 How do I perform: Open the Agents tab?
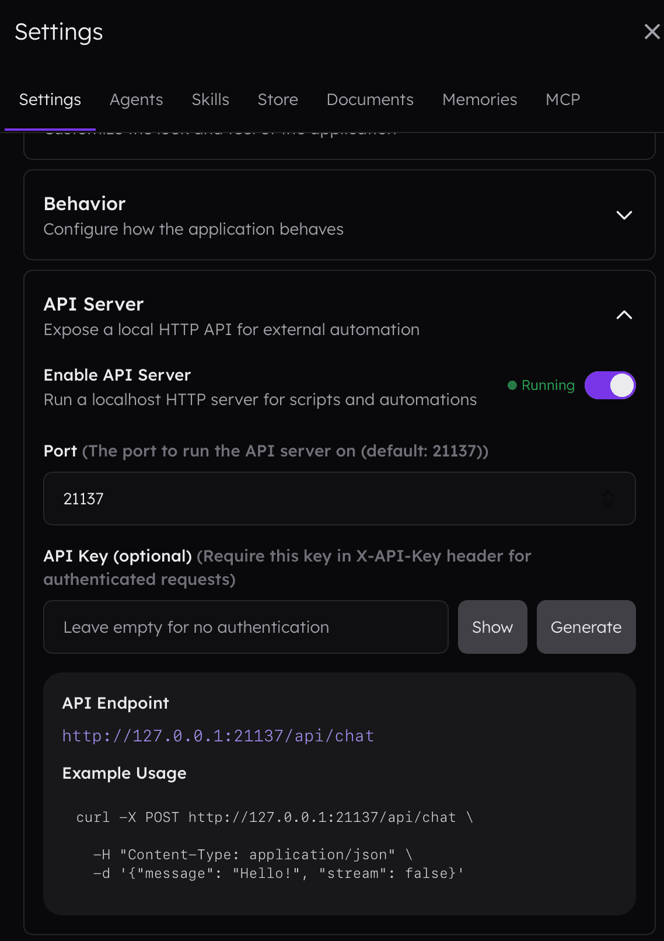[x=137, y=100]
